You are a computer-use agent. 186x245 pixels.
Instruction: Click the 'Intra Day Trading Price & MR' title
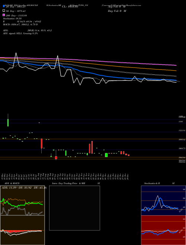[x=68, y=183]
